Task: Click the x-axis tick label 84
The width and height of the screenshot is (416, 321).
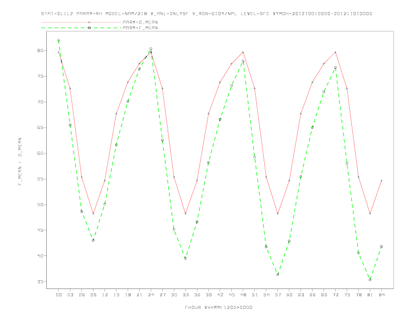Action: [x=382, y=295]
